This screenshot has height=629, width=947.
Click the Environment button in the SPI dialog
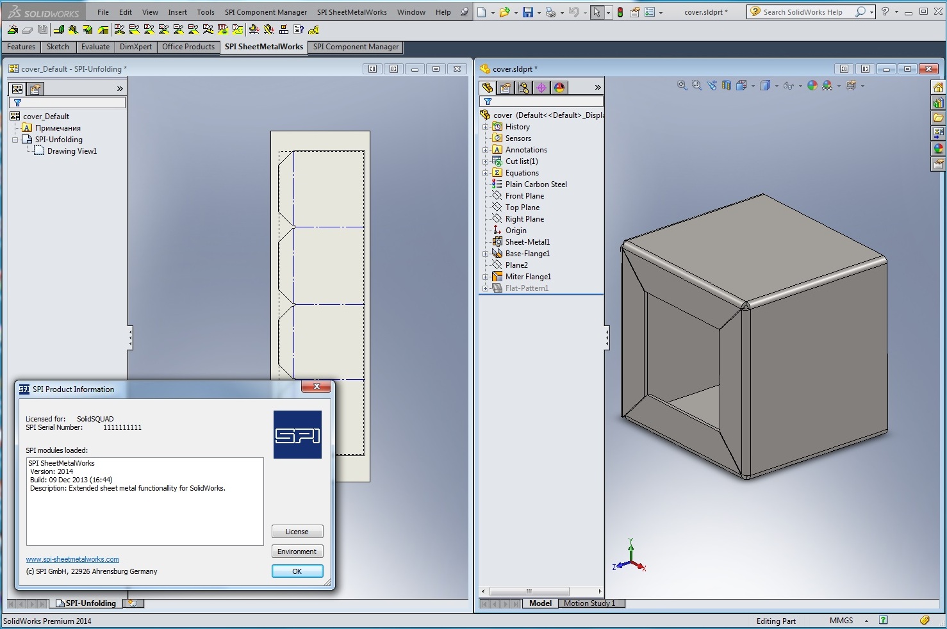coord(297,551)
